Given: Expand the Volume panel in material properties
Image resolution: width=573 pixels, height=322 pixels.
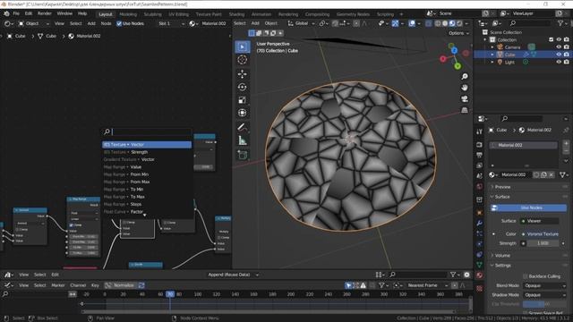Looking at the screenshot, I should (x=501, y=256).
